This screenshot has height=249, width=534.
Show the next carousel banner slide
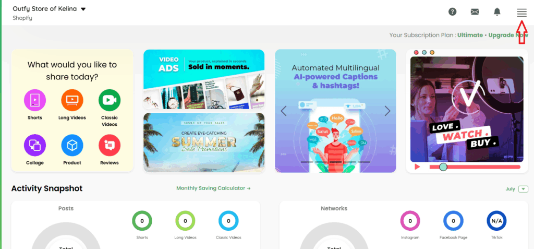tap(387, 111)
